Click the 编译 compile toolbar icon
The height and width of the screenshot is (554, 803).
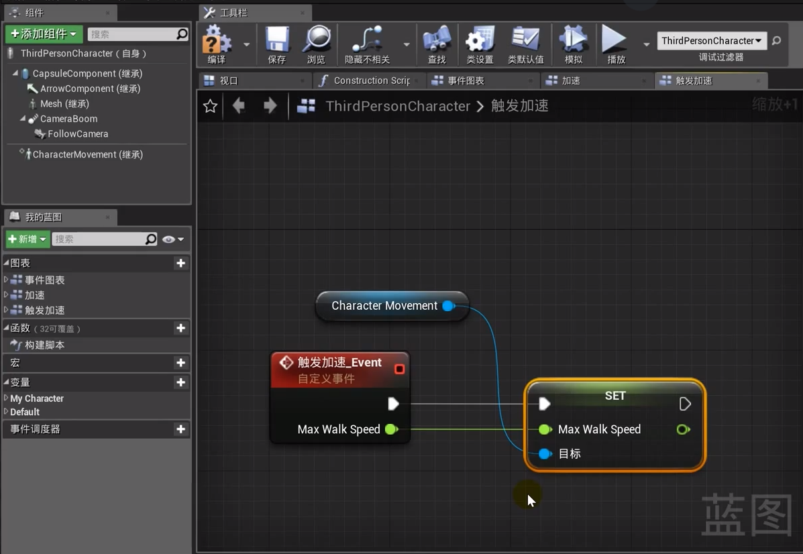217,44
